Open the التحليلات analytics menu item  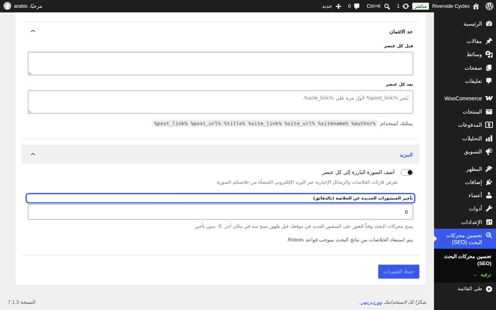465,138
